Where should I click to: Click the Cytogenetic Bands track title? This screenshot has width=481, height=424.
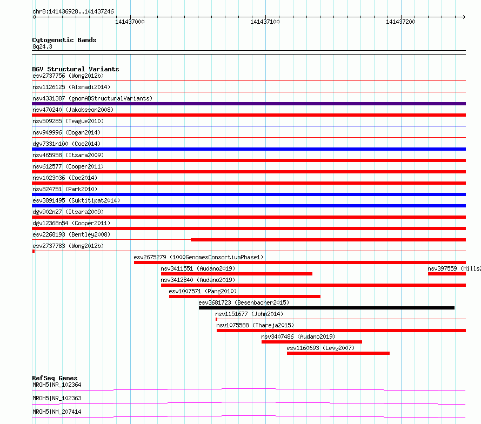click(x=64, y=40)
